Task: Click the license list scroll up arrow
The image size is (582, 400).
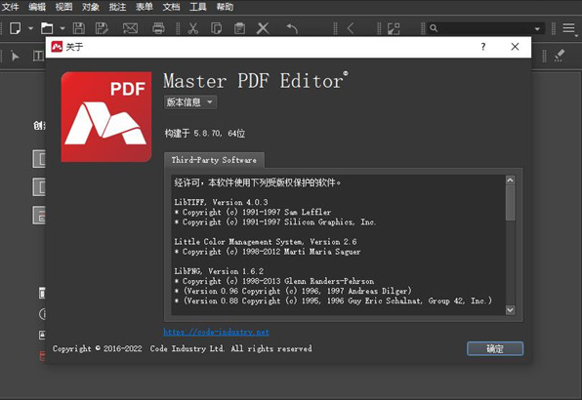Action: coord(511,180)
